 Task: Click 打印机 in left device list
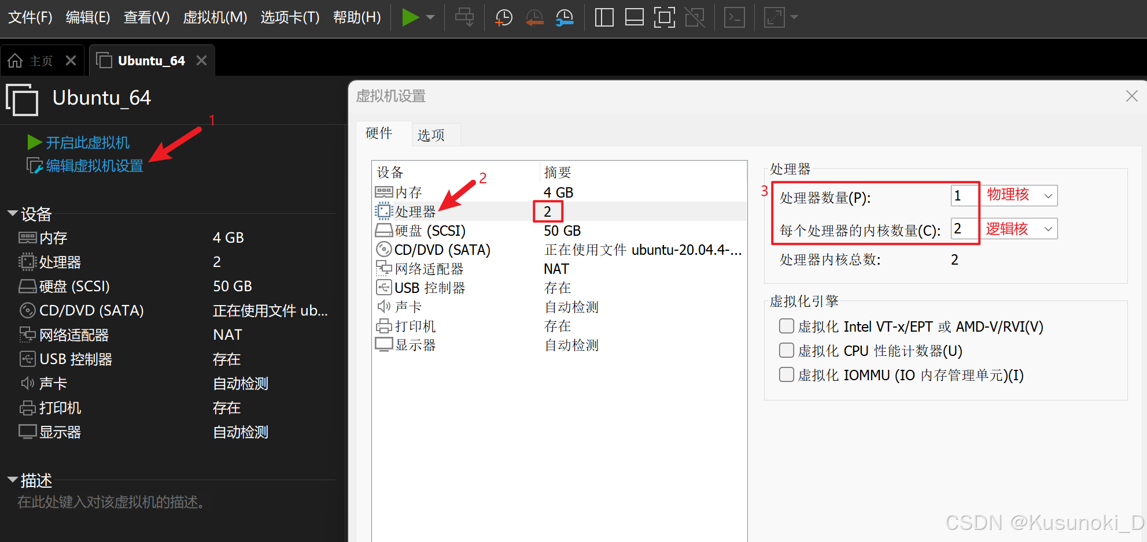point(60,407)
